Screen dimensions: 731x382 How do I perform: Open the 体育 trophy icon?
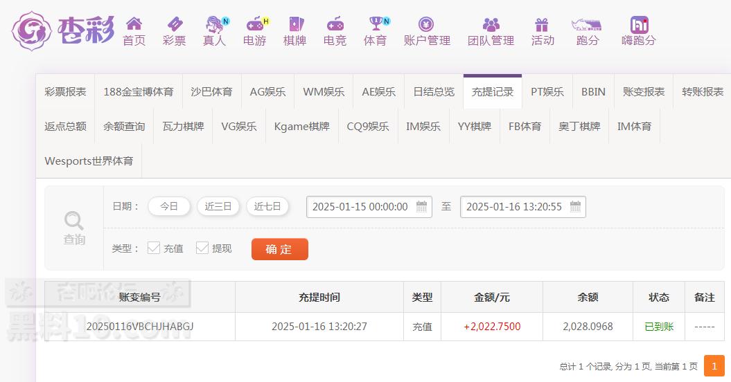pyautogui.click(x=376, y=24)
